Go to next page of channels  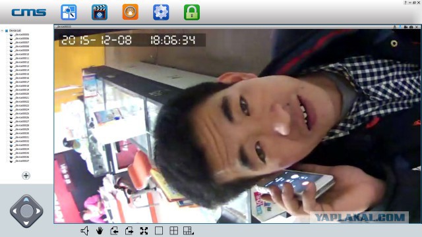pos(129,231)
